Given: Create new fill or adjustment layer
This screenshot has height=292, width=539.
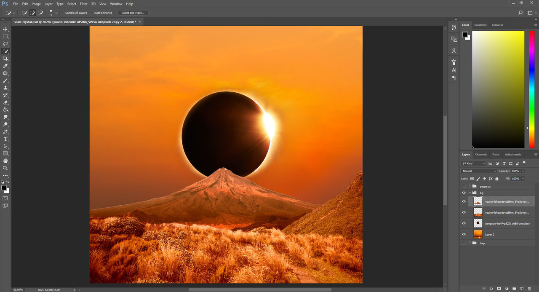Looking at the screenshot, I should point(507,289).
